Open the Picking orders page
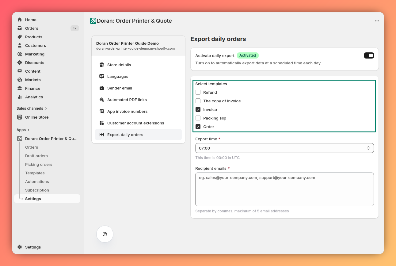The image size is (396, 266). coord(39,164)
